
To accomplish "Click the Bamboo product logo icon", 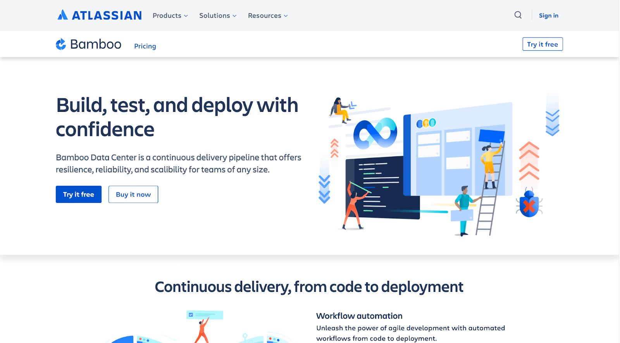I will 61,45.
